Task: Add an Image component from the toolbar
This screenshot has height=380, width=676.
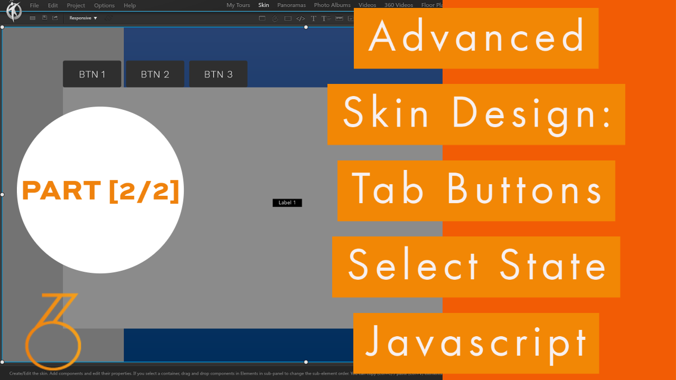Action: coord(339,18)
